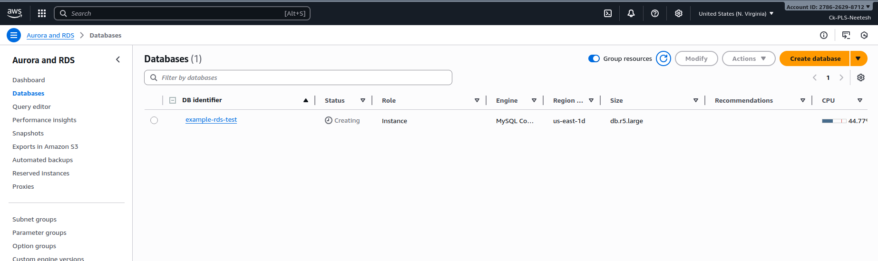This screenshot has height=261, width=878.
Task: Click the CPU usage bar for example-rds-test
Action: pos(834,121)
